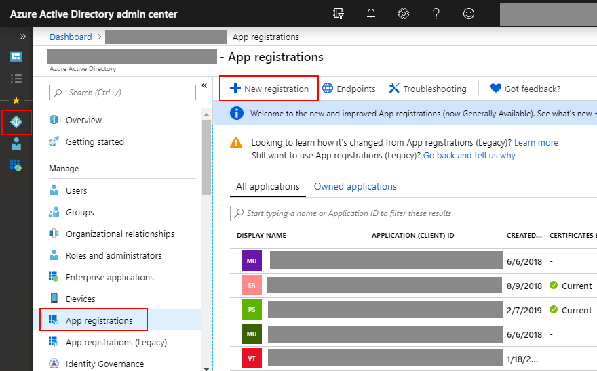Click the Favorites star icon

tap(16, 100)
